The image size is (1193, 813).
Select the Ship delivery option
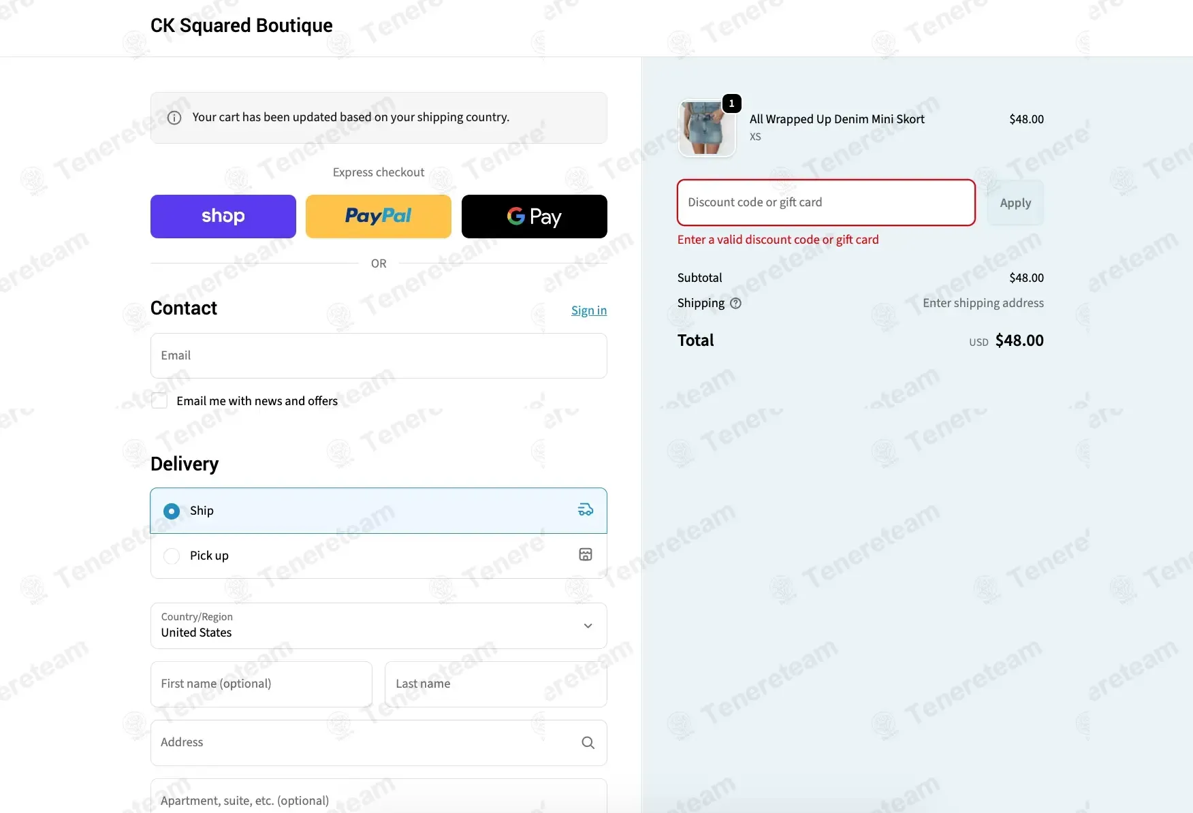tap(172, 511)
